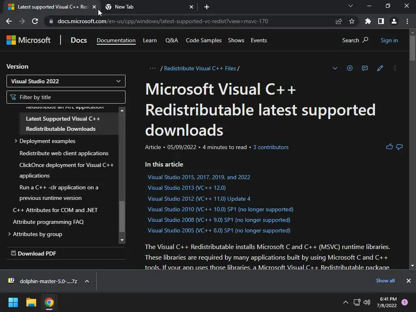The image size is (416, 312).
Task: Jump to Visual Studio 2010 SP1 section
Action: click(x=220, y=209)
